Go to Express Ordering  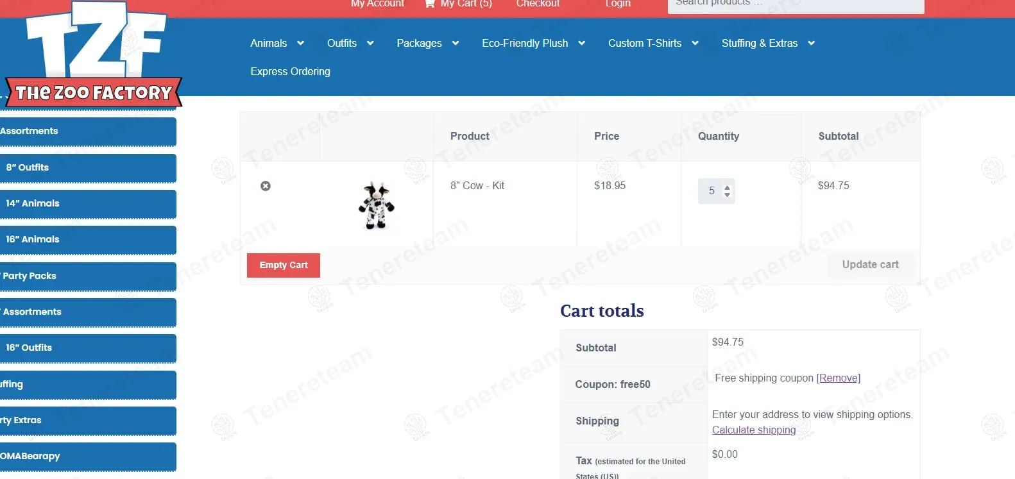pyautogui.click(x=290, y=71)
